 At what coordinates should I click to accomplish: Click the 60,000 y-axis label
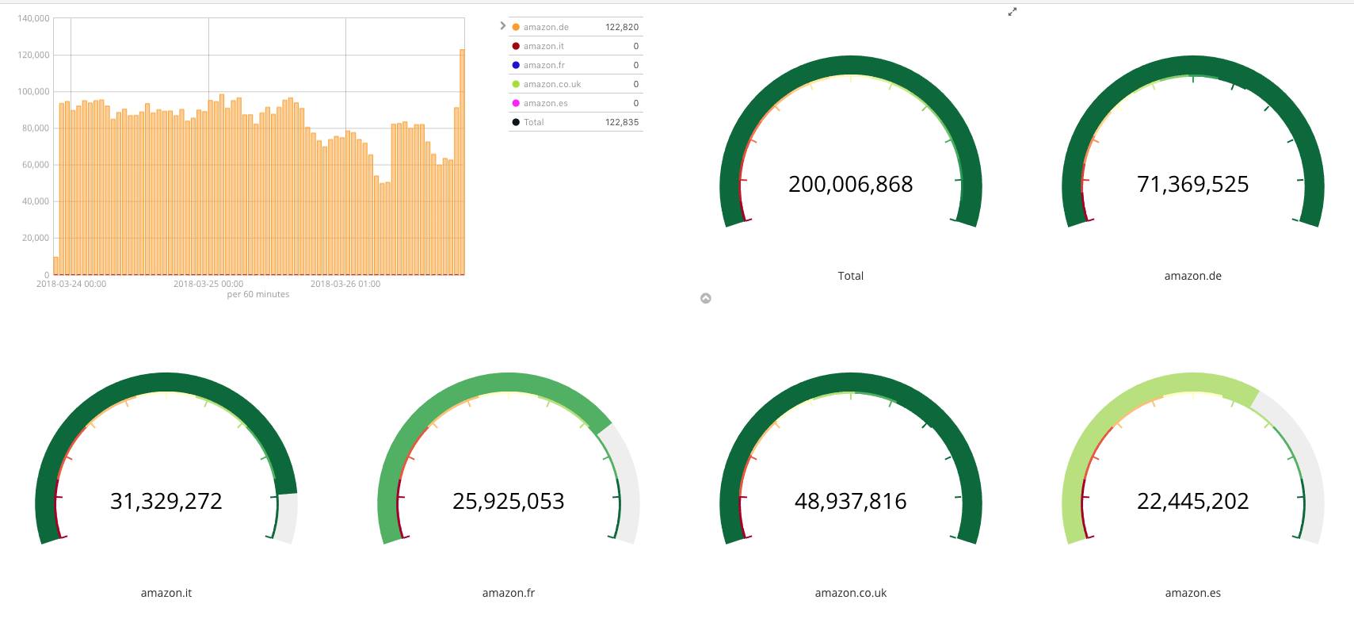[x=36, y=165]
